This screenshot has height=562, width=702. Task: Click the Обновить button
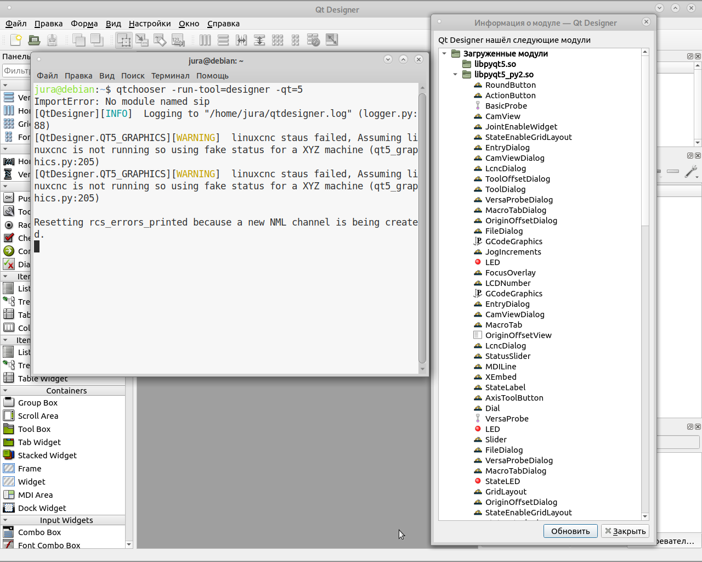[x=570, y=531]
